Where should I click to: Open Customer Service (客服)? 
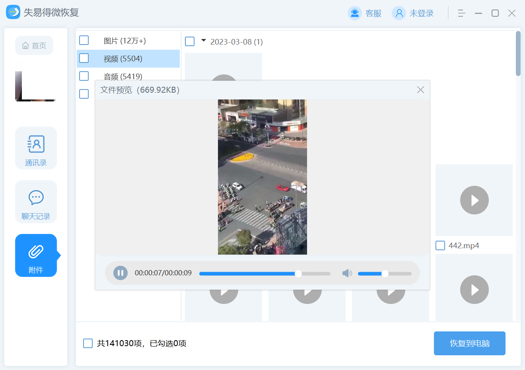pyautogui.click(x=365, y=13)
